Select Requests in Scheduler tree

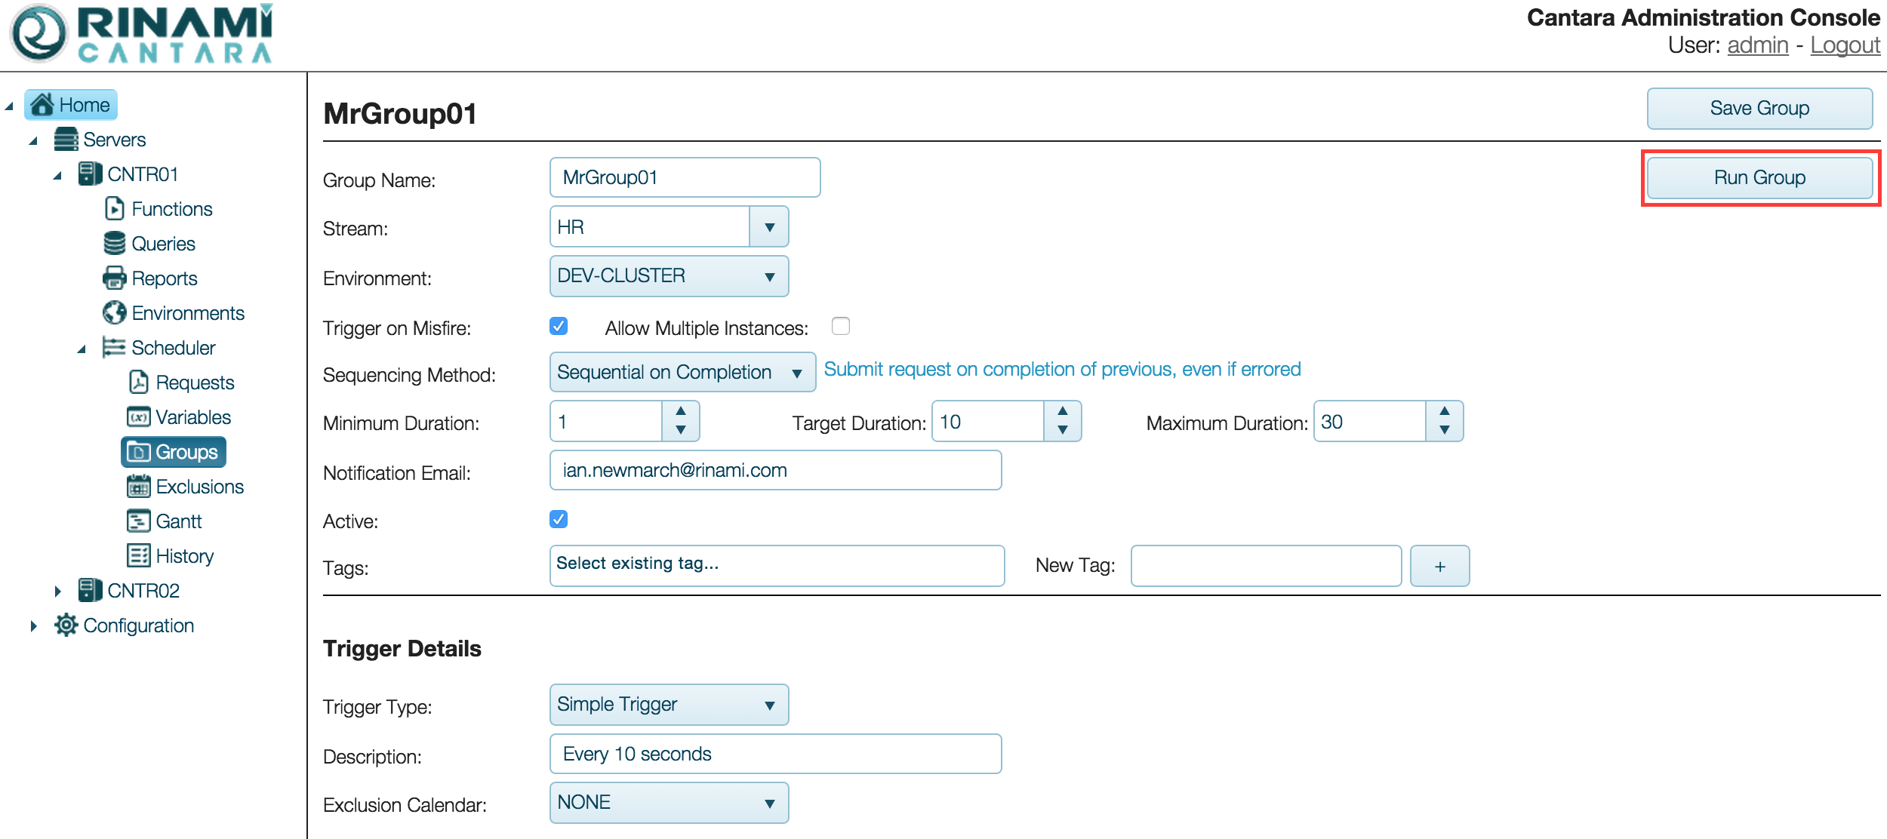194,383
